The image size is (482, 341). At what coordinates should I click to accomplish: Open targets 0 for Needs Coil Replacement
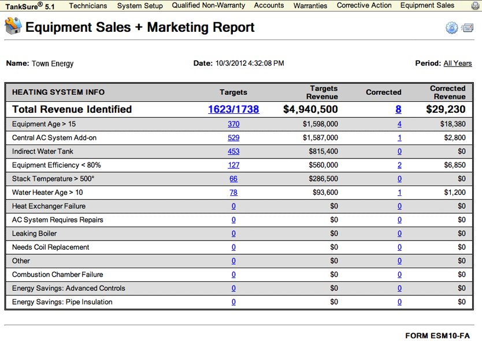(233, 247)
